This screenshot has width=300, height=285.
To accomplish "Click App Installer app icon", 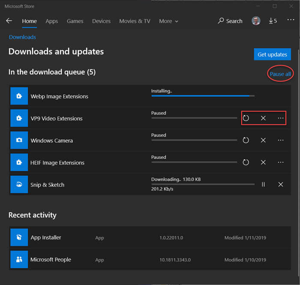I will [19, 237].
